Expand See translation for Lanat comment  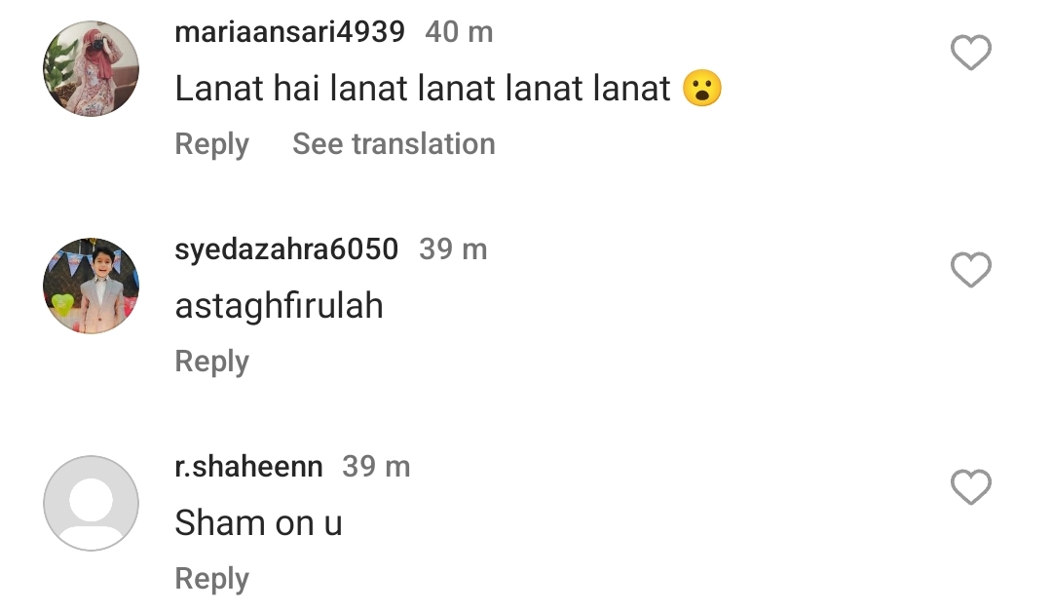(x=394, y=144)
